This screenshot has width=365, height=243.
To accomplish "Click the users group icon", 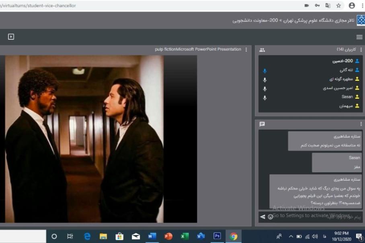I will click(262, 50).
